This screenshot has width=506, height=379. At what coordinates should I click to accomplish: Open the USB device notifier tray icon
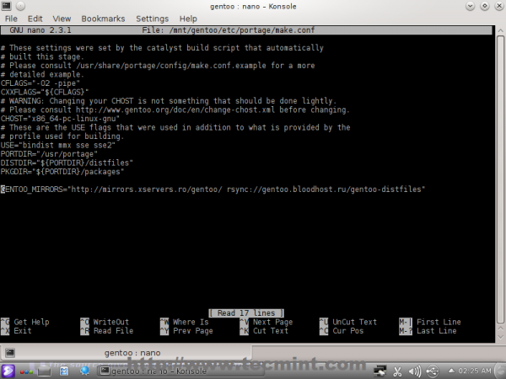tap(433, 371)
